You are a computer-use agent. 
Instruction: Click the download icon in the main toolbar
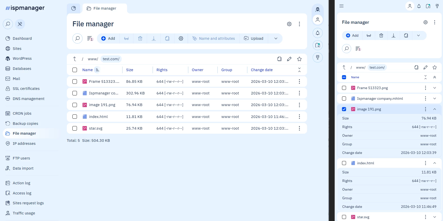pyautogui.click(x=154, y=38)
